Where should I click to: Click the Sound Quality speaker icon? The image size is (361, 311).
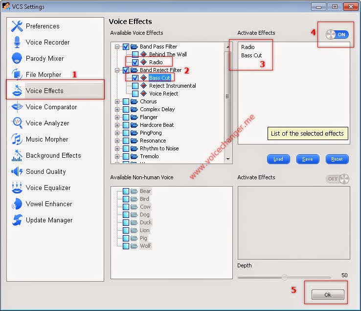(17, 171)
